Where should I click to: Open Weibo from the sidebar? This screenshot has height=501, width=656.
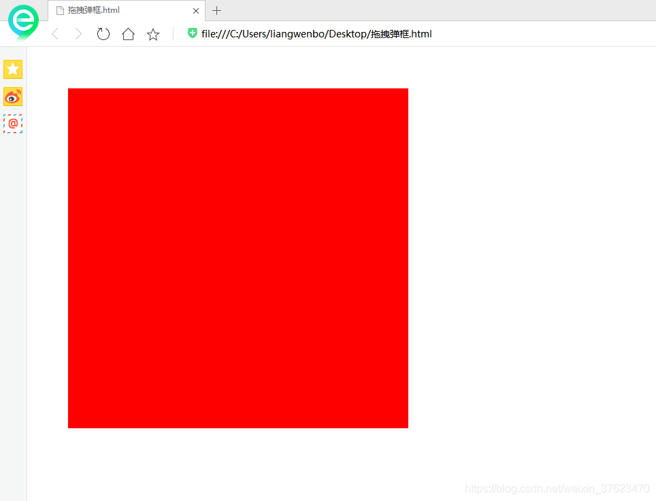pos(13,97)
